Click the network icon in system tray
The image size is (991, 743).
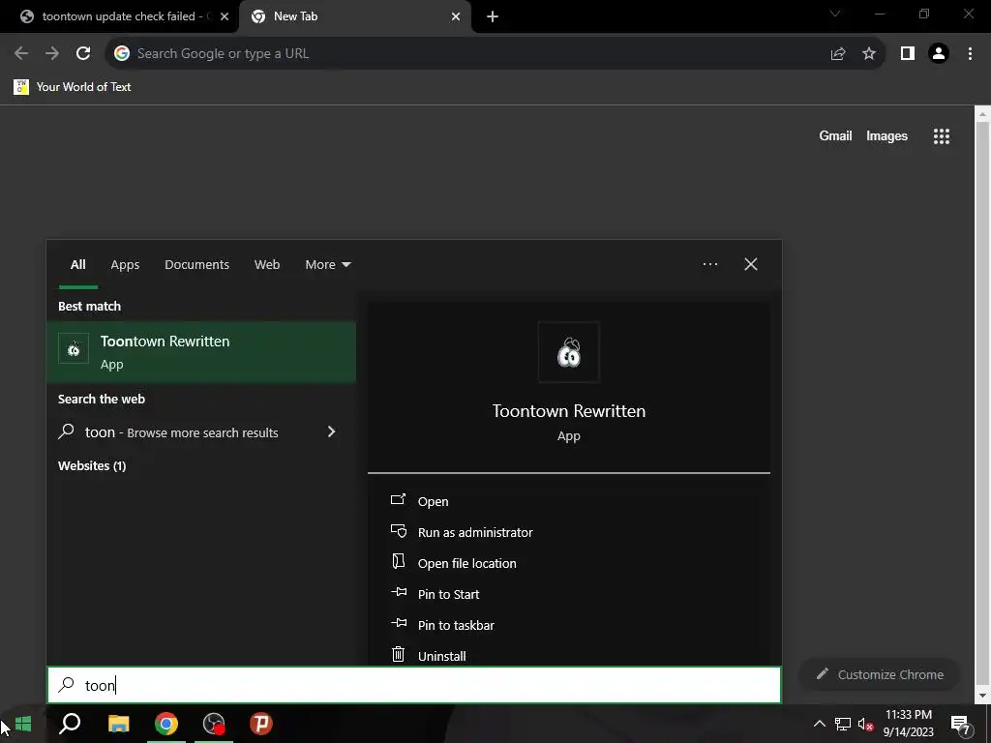pyautogui.click(x=843, y=724)
